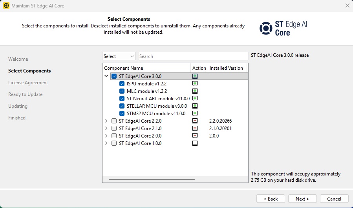This screenshot has width=353, height=208.
Task: Uncheck ST Neural-ART module v11.0.0 checkbox
Action: tap(122, 98)
